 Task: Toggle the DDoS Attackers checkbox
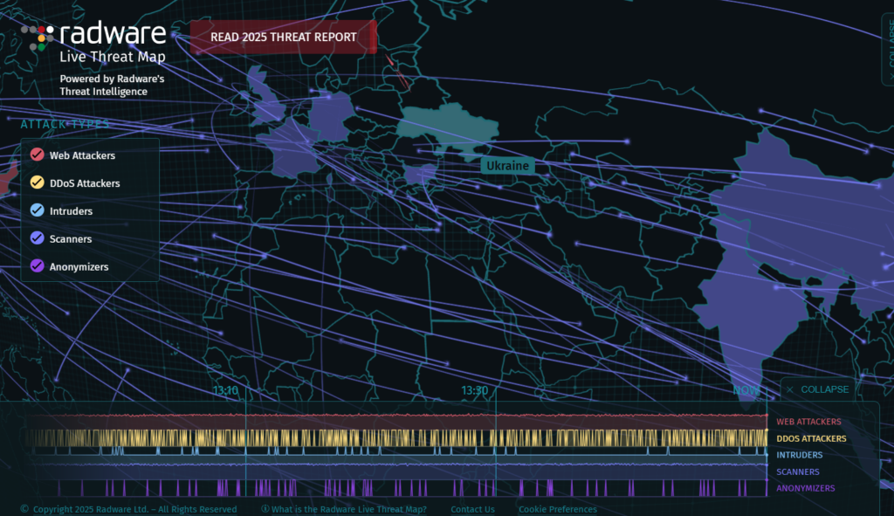point(37,182)
